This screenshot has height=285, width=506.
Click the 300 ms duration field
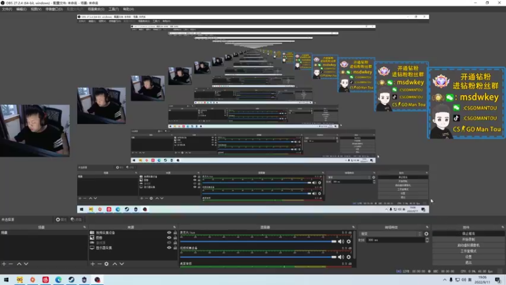tap(395, 240)
